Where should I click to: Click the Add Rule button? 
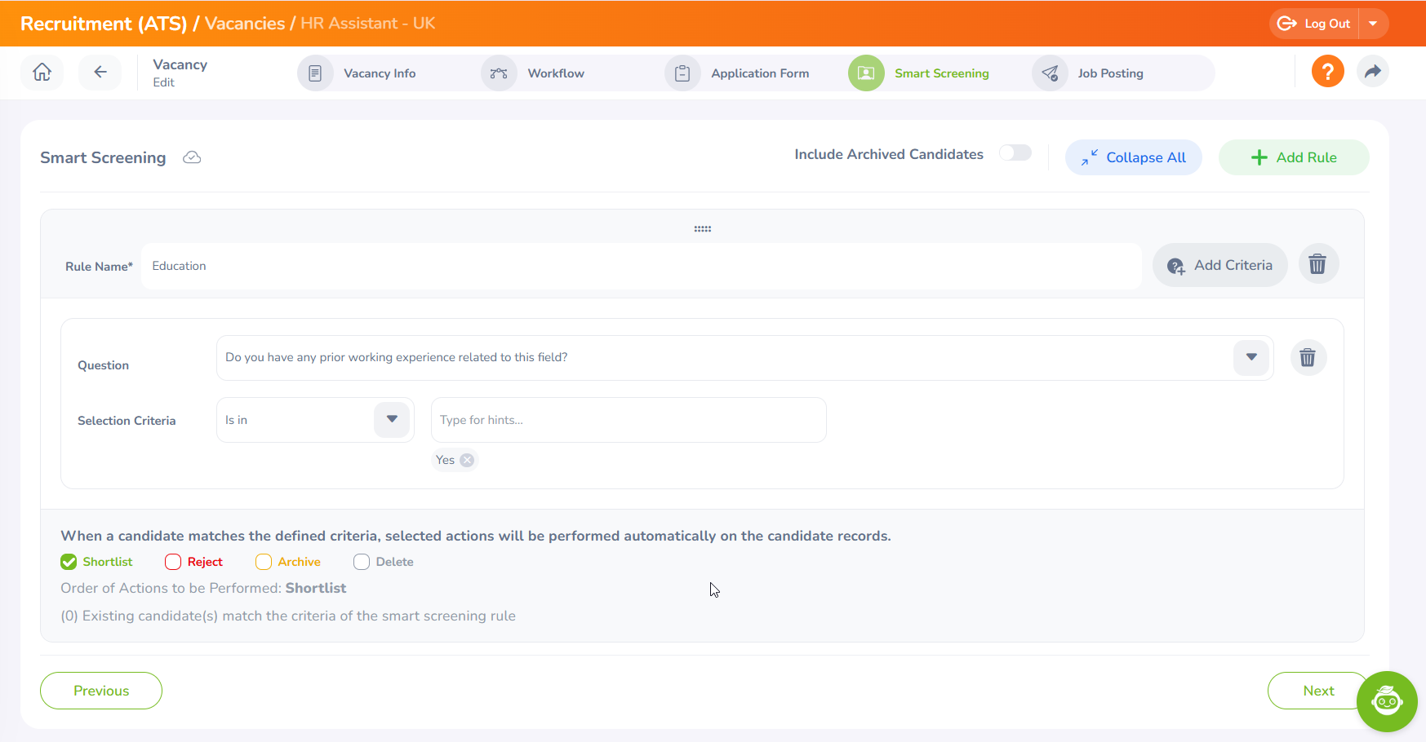(1293, 157)
